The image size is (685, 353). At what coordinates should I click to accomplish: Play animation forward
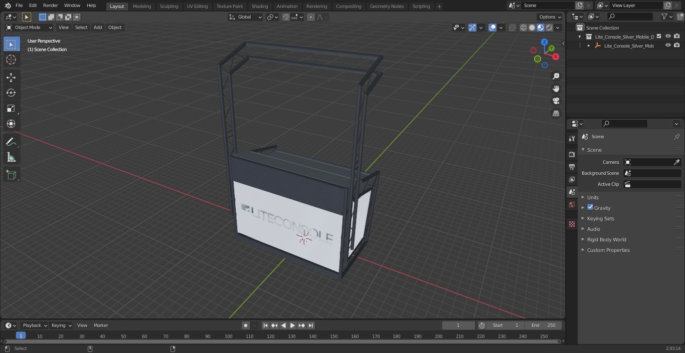(292, 325)
